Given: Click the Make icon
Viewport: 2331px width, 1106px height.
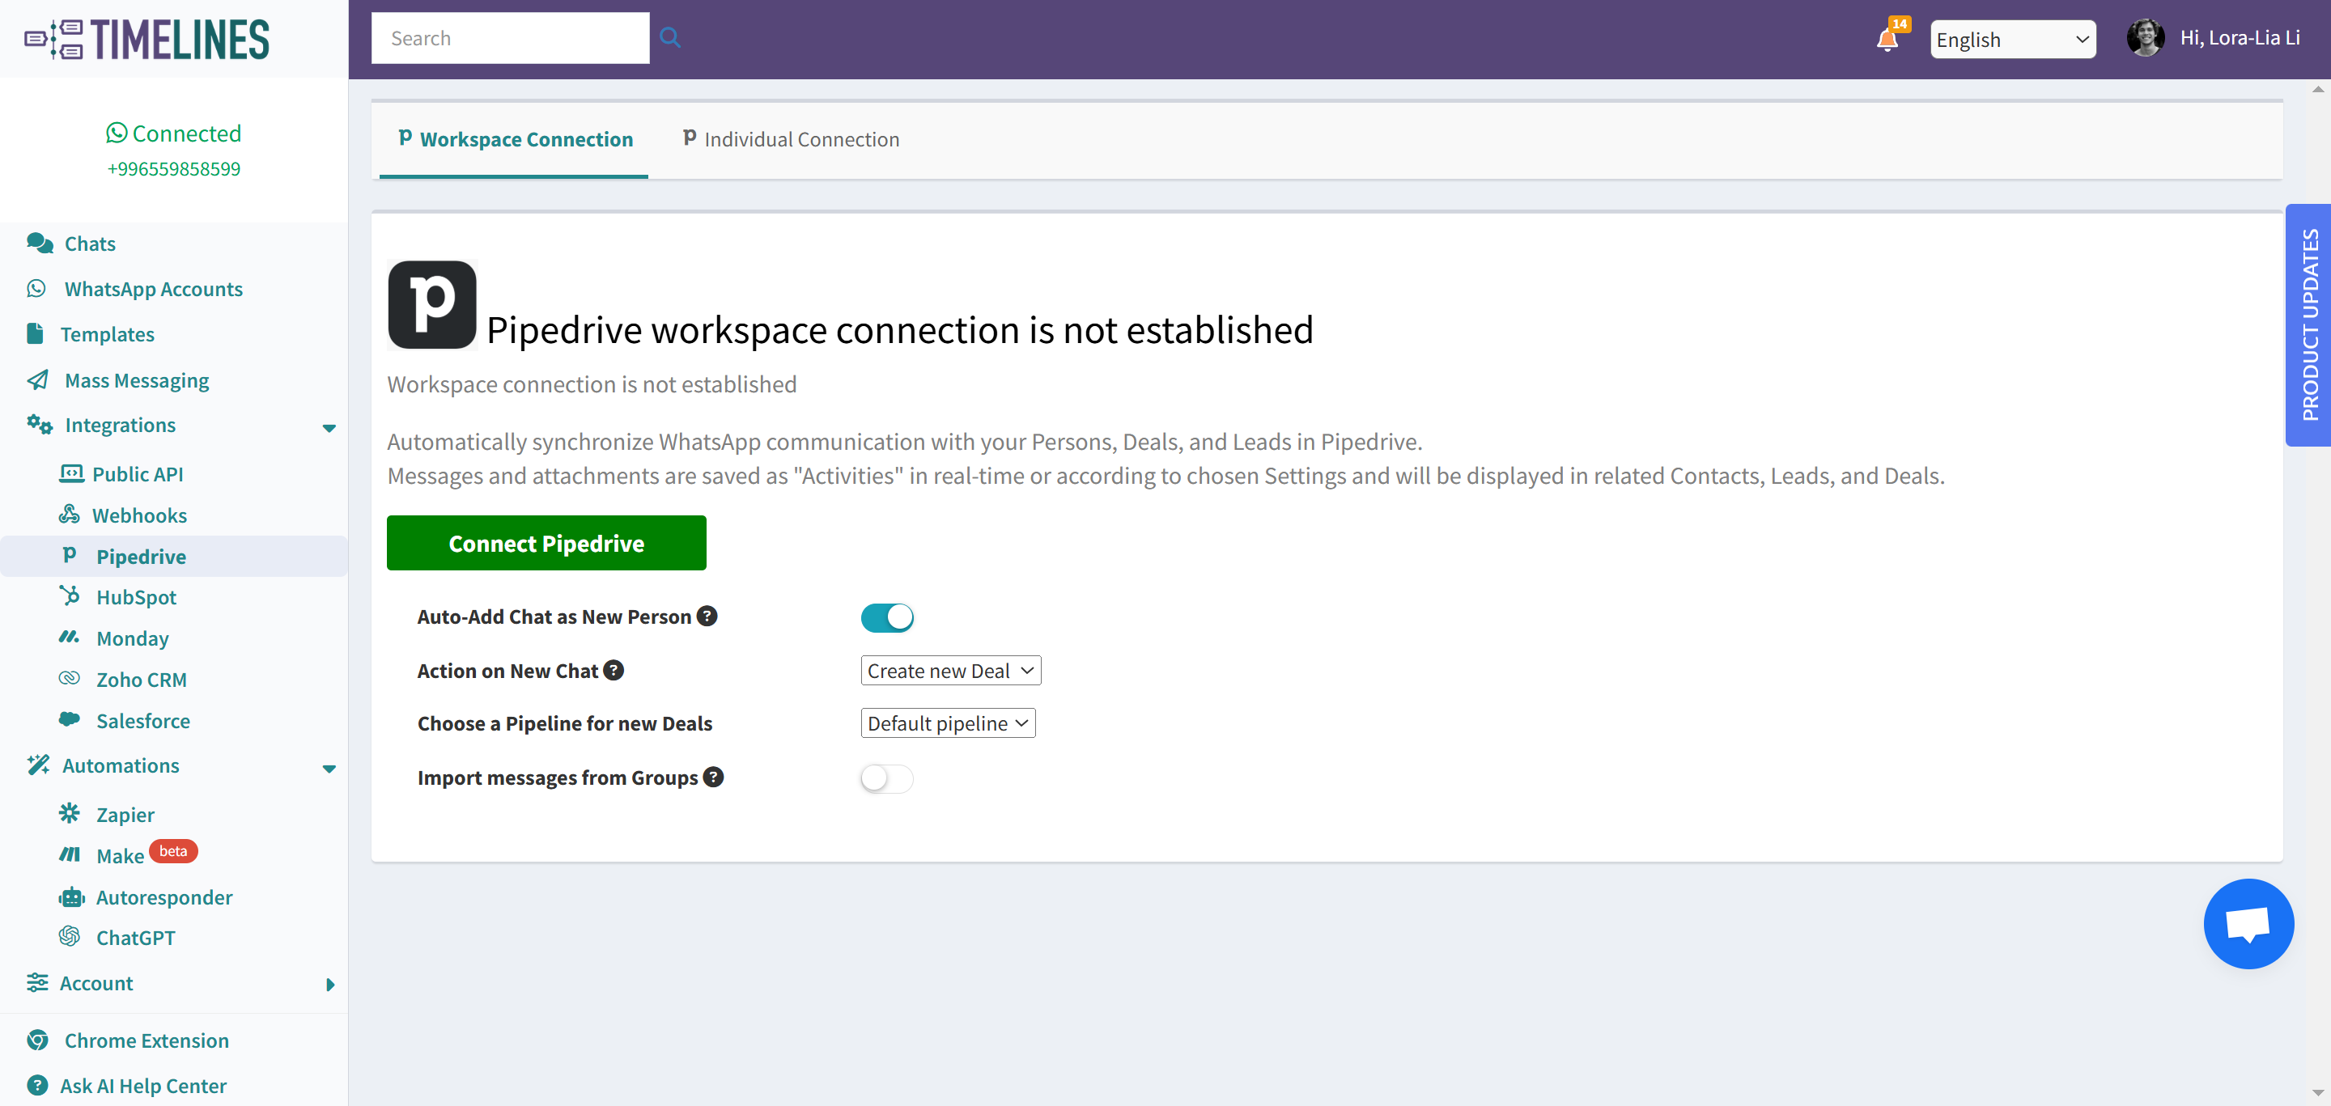Looking at the screenshot, I should 70,854.
